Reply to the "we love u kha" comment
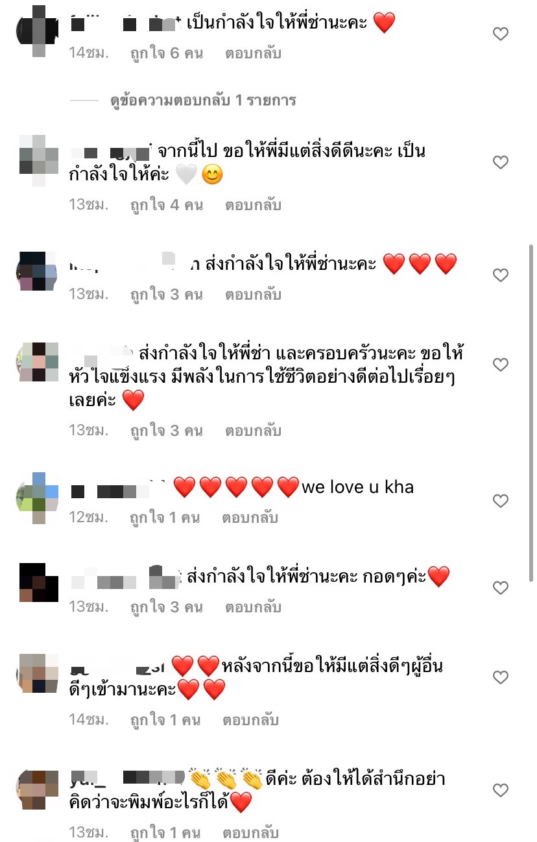537x842 pixels. point(250,518)
